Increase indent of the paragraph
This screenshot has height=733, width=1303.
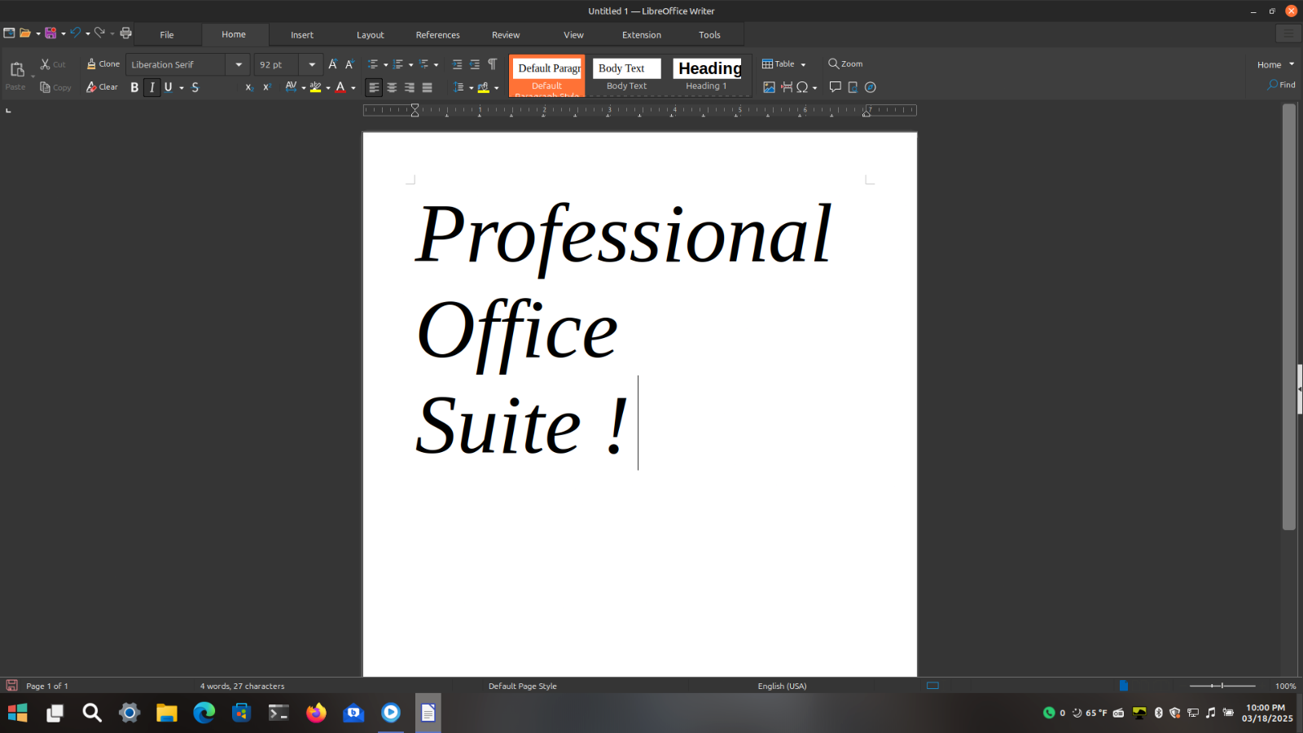pyautogui.click(x=457, y=64)
